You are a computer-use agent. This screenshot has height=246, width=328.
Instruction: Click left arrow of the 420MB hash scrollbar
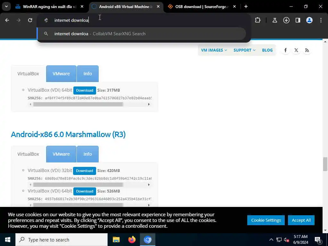pos(30,185)
